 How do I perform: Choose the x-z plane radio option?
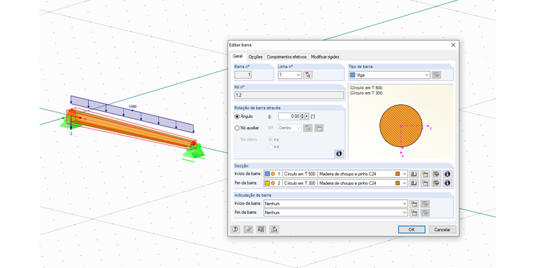click(270, 146)
